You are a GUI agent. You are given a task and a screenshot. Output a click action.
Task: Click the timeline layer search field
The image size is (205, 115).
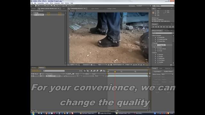[54, 71]
